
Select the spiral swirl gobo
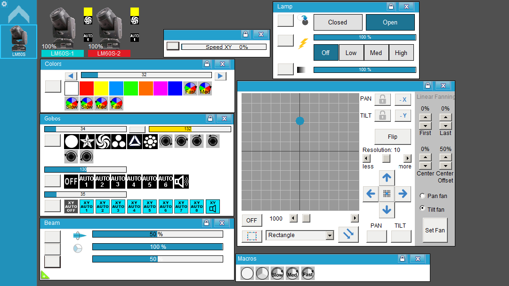click(x=103, y=142)
